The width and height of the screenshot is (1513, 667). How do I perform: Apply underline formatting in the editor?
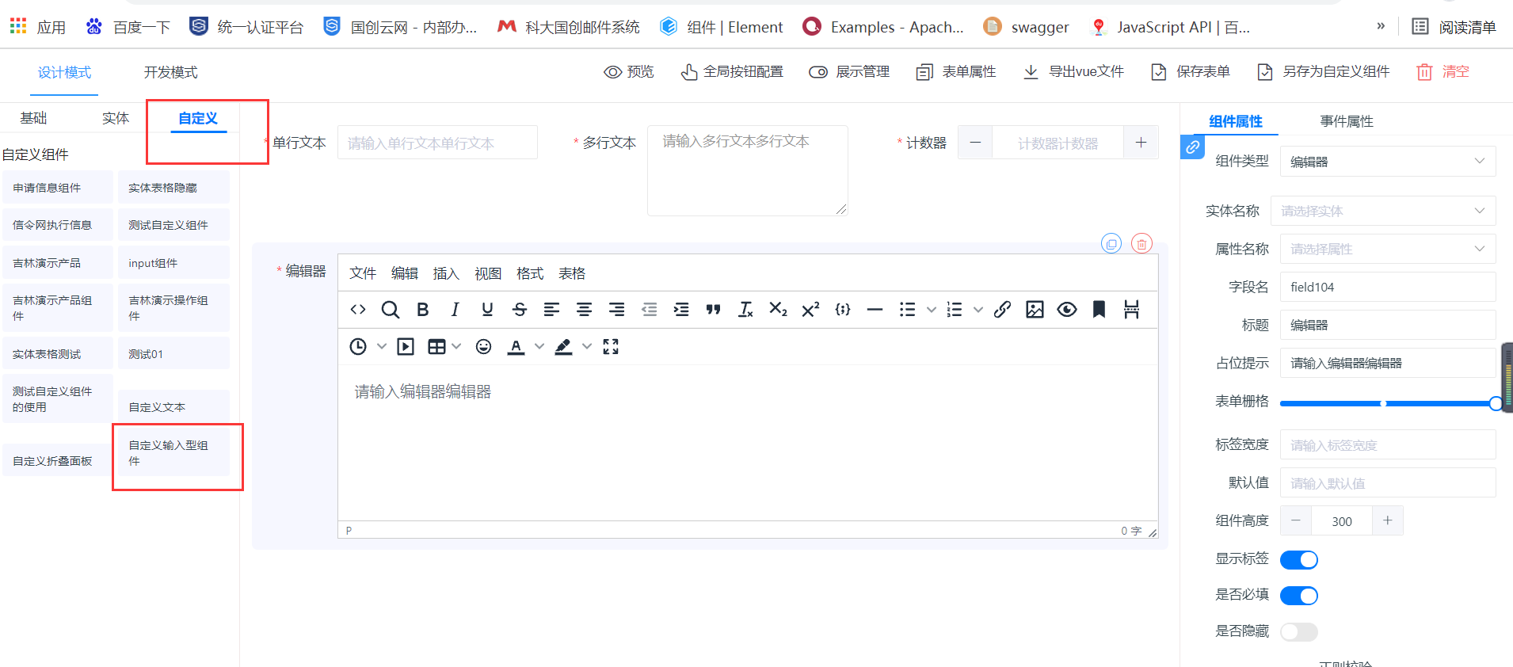487,310
